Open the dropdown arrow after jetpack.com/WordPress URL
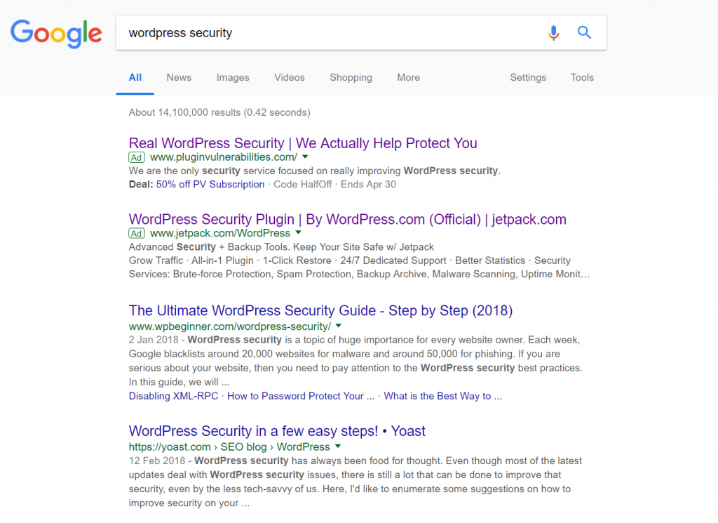The height and width of the screenshot is (523, 718). (x=299, y=233)
